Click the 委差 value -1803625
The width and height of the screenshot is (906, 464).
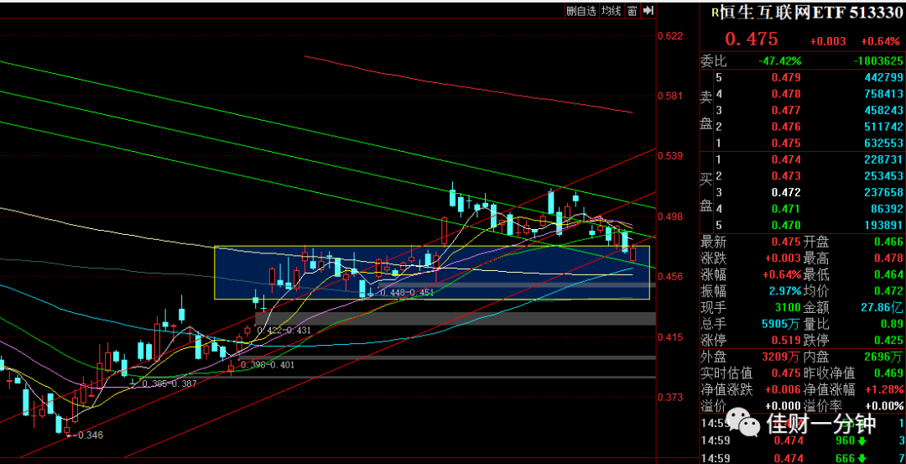(879, 60)
